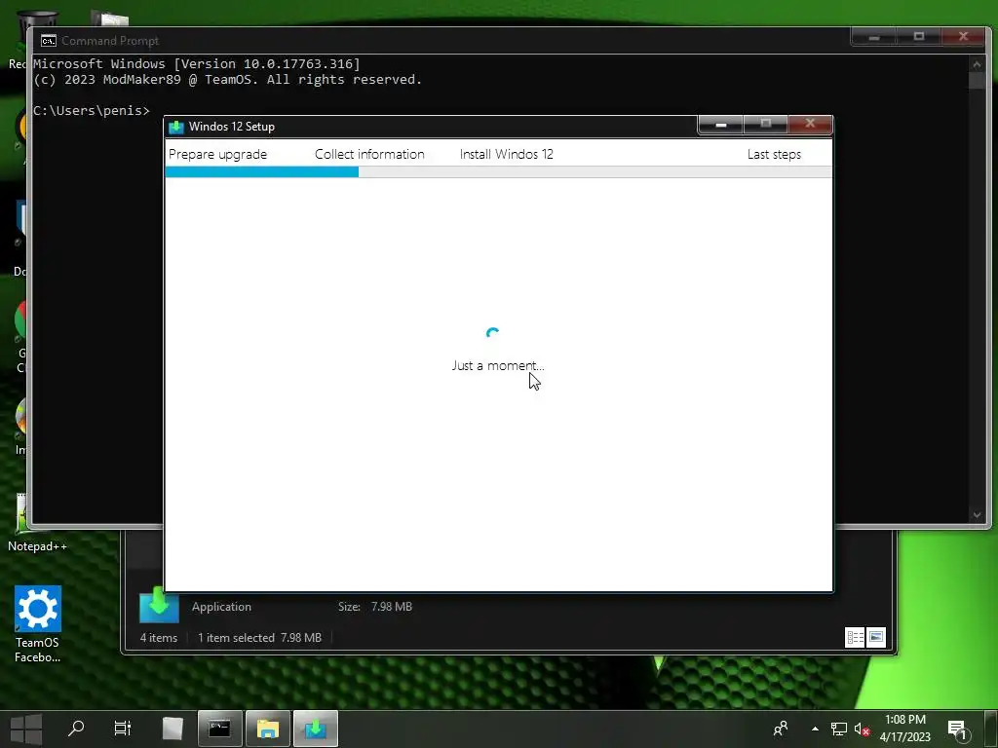Open People icon in system tray
This screenshot has height=748, width=998.
[781, 729]
